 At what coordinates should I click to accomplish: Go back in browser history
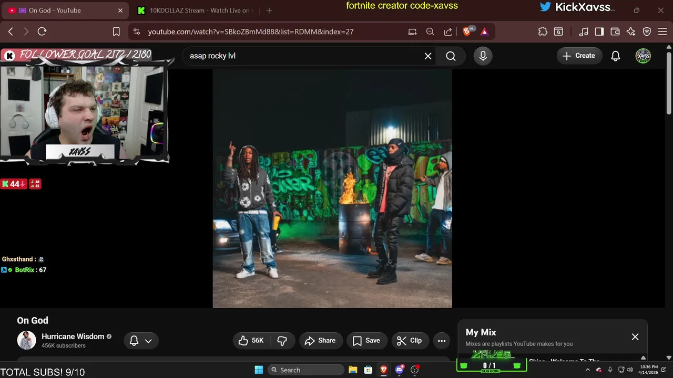11,31
